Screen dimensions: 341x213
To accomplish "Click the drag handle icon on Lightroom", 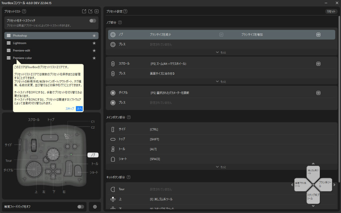I will click(x=9, y=43).
